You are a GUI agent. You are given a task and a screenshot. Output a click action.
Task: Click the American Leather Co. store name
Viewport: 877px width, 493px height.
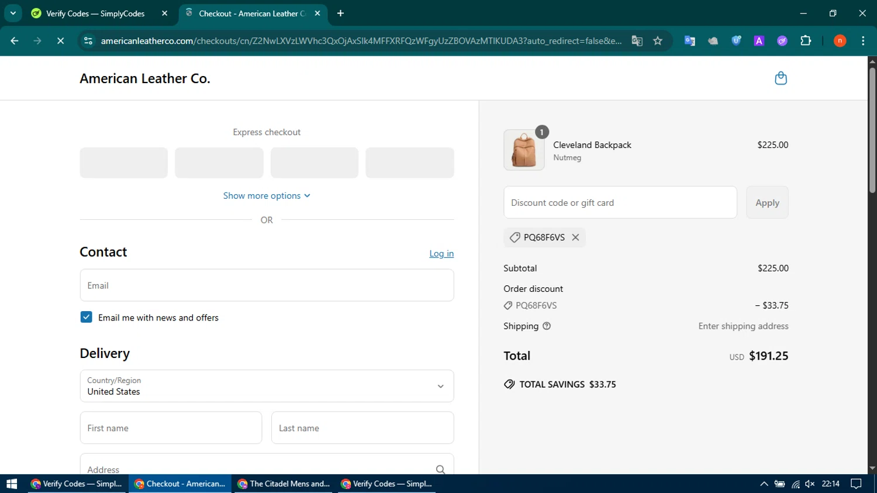(145, 78)
